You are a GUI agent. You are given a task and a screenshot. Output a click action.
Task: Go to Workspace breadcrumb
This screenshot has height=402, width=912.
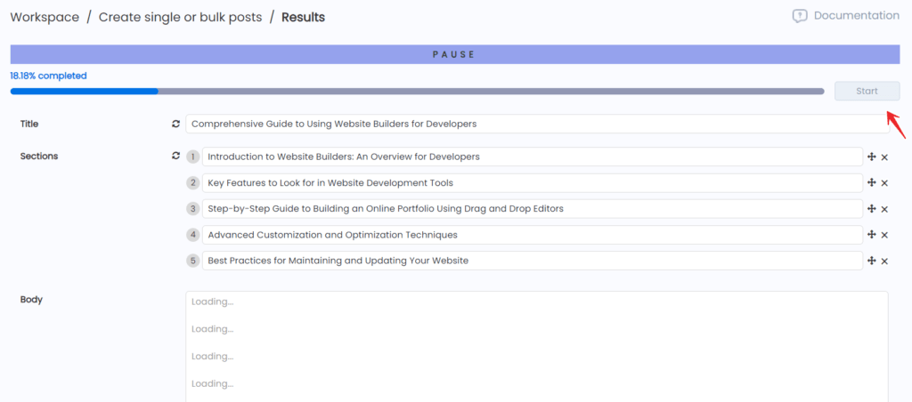[45, 18]
